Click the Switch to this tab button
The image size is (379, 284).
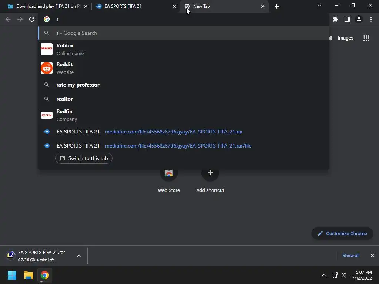[84, 158]
